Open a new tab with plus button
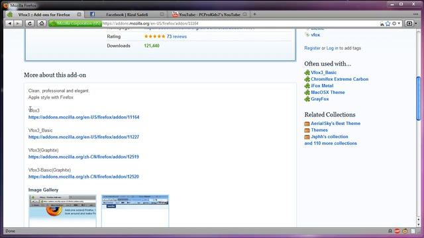The height and width of the screenshot is (238, 424). tap(254, 14)
